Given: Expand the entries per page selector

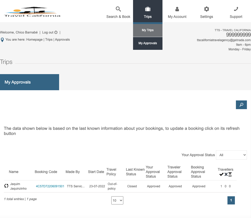Looking at the screenshot, I should pyautogui.click(x=117, y=200).
